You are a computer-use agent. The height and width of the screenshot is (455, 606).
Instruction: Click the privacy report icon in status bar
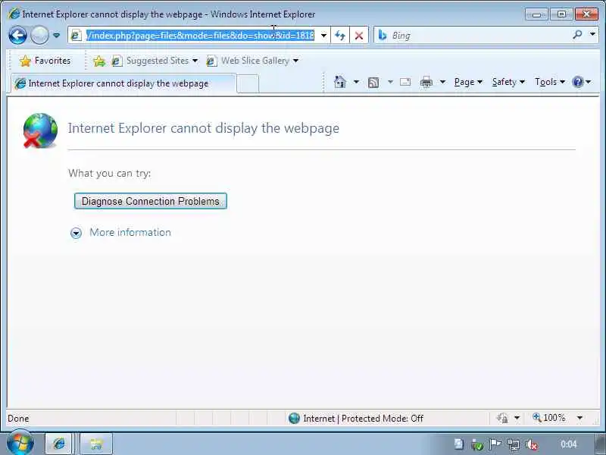coord(502,419)
